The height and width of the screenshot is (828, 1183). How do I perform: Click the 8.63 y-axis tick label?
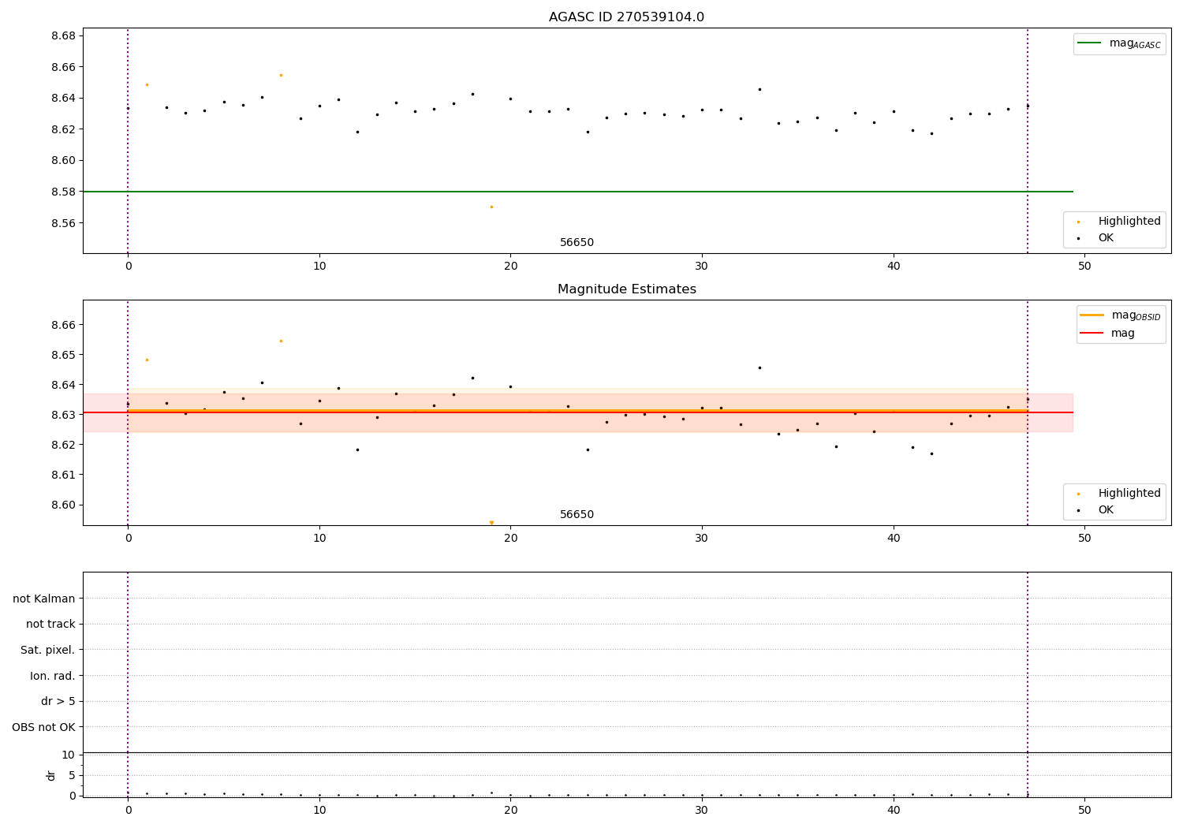pyautogui.click(x=62, y=415)
